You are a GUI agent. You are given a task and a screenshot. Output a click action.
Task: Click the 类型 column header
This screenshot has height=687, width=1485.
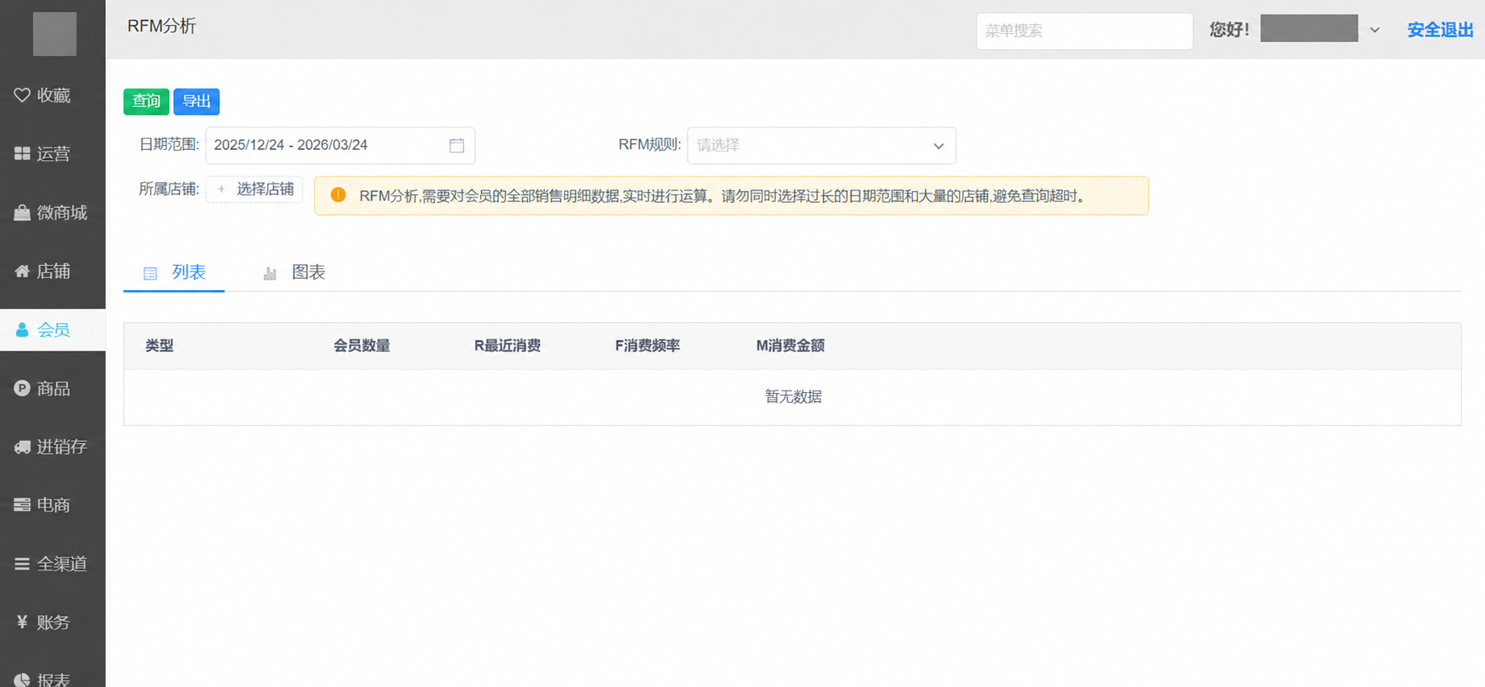point(160,346)
